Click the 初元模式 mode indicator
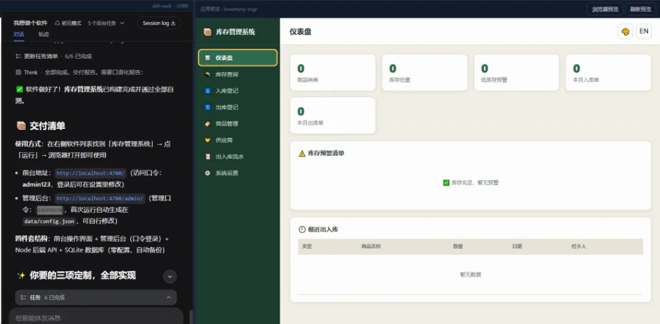 tap(68, 23)
